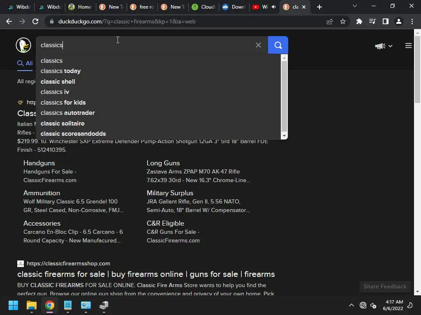Click the suggestion list scroll-up arrow
This screenshot has width=421, height=315.
(x=284, y=57)
